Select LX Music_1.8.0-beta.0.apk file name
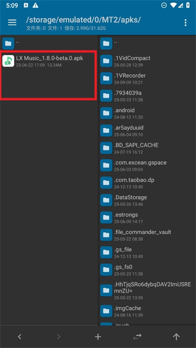The width and height of the screenshot is (196, 348). pyautogui.click(x=49, y=58)
